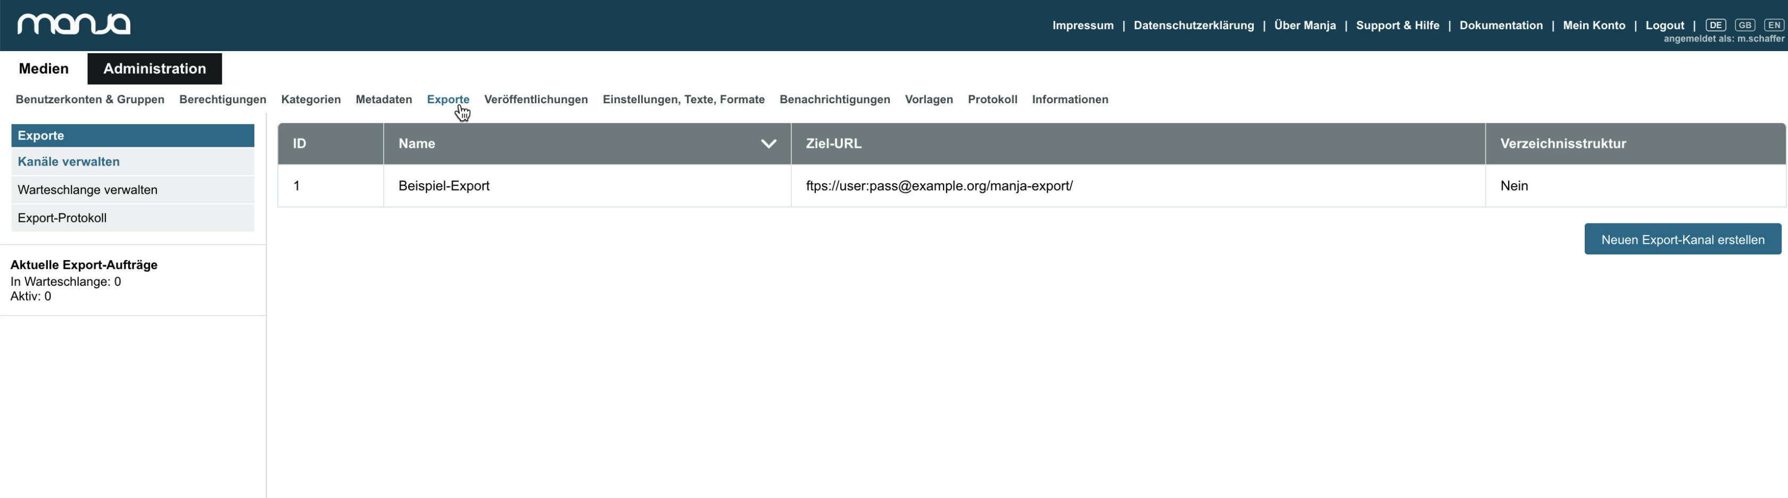The width and height of the screenshot is (1788, 498).
Task: Go to Benachrichtigungen section
Action: pyautogui.click(x=834, y=99)
